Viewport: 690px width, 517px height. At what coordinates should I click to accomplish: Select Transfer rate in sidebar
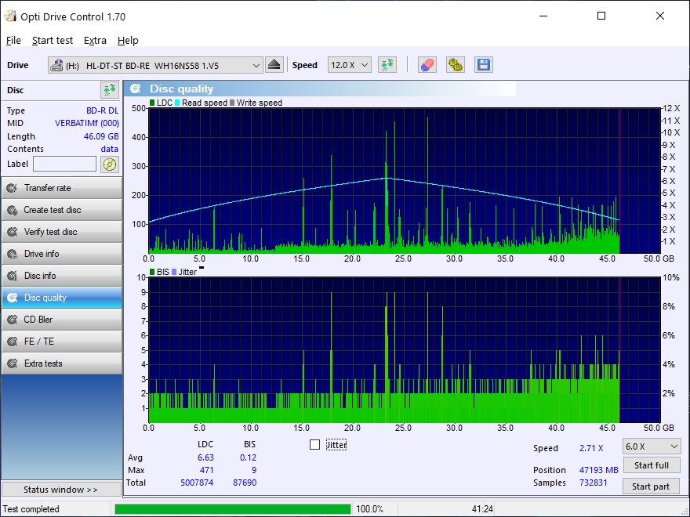[61, 188]
